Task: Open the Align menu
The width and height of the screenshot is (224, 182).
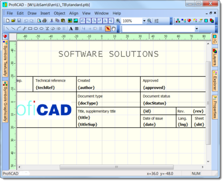Action: coord(73,13)
